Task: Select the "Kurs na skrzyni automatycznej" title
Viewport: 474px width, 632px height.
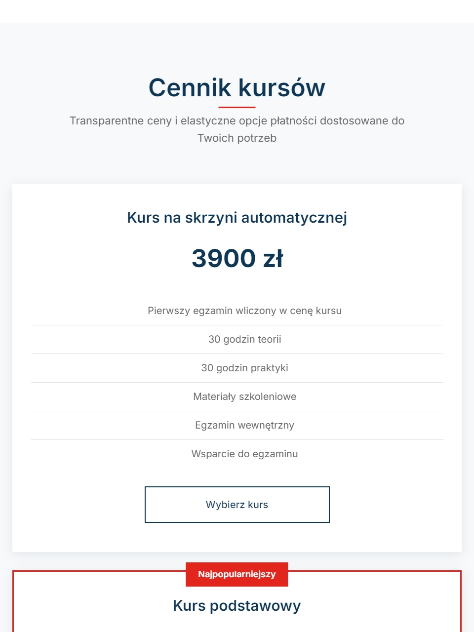Action: coord(237,217)
